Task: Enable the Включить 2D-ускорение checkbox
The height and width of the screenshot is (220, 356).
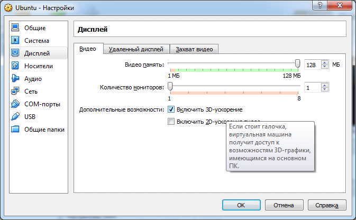Action: pyautogui.click(x=171, y=122)
